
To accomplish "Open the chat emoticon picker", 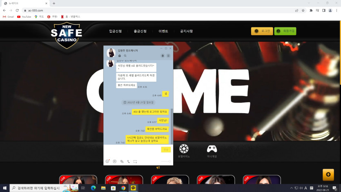I will pos(107,161).
